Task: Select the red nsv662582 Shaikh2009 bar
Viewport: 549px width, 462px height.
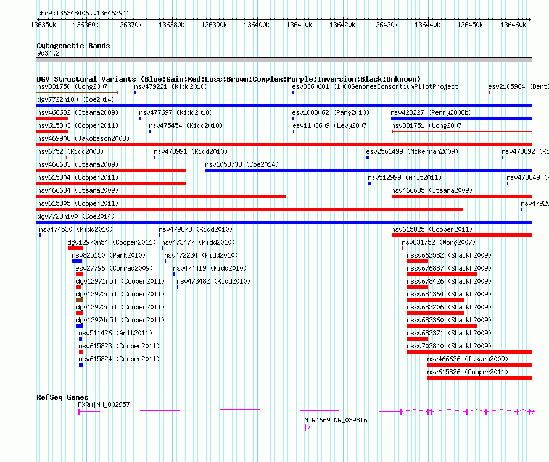Action: [x=418, y=261]
